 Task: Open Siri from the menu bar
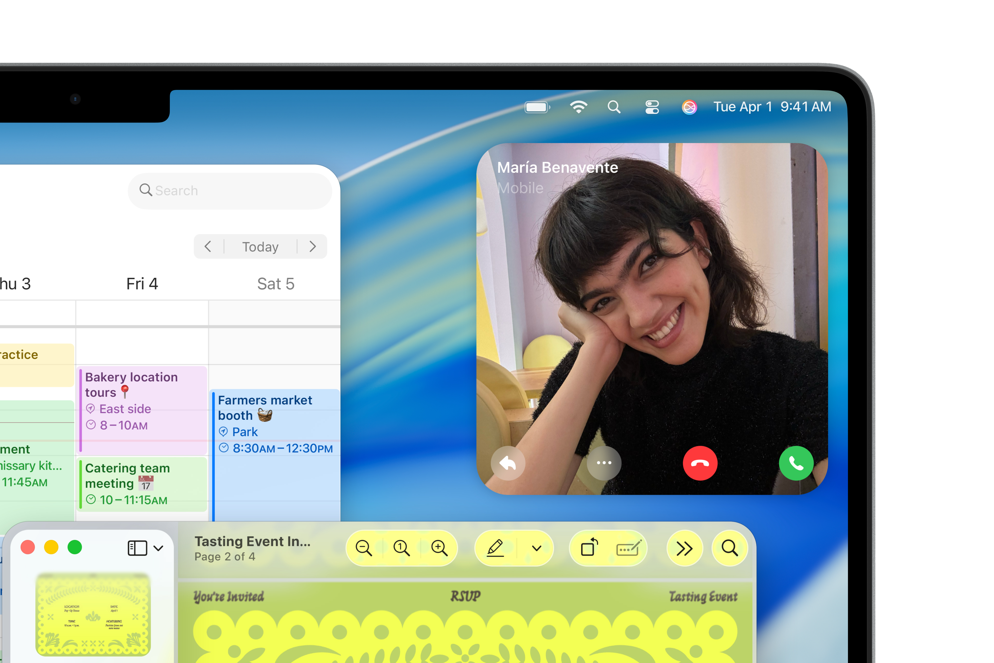[689, 107]
